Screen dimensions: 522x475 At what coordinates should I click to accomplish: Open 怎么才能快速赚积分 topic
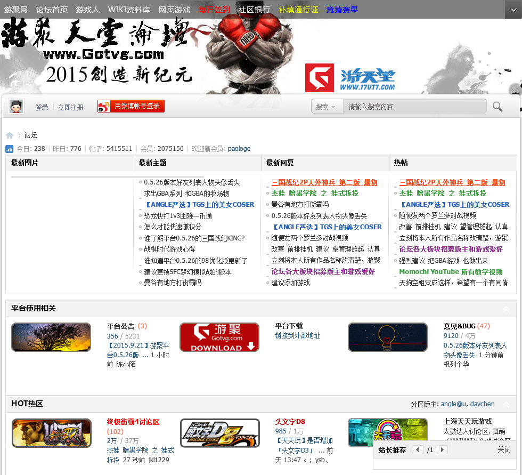pyautogui.click(x=173, y=227)
